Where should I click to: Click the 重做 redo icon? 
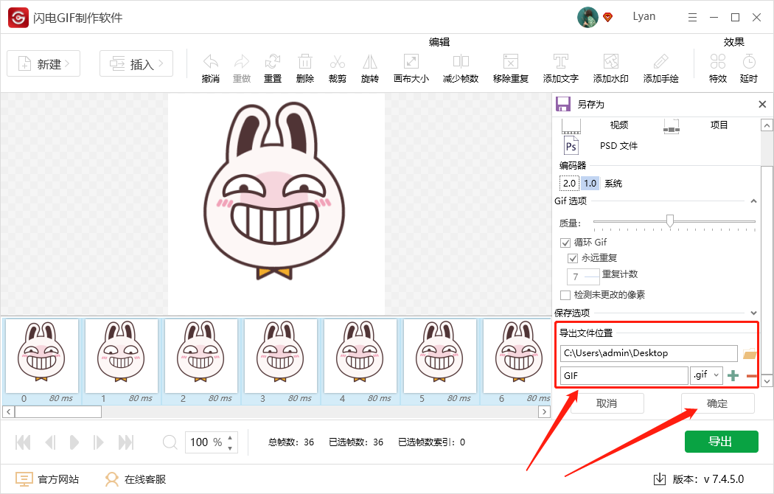coord(242,62)
